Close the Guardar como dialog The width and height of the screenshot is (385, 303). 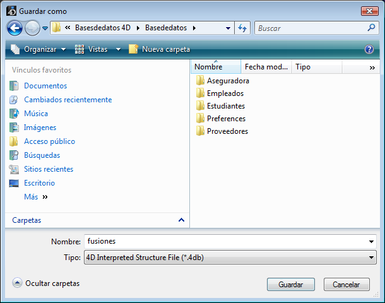pyautogui.click(x=369, y=11)
